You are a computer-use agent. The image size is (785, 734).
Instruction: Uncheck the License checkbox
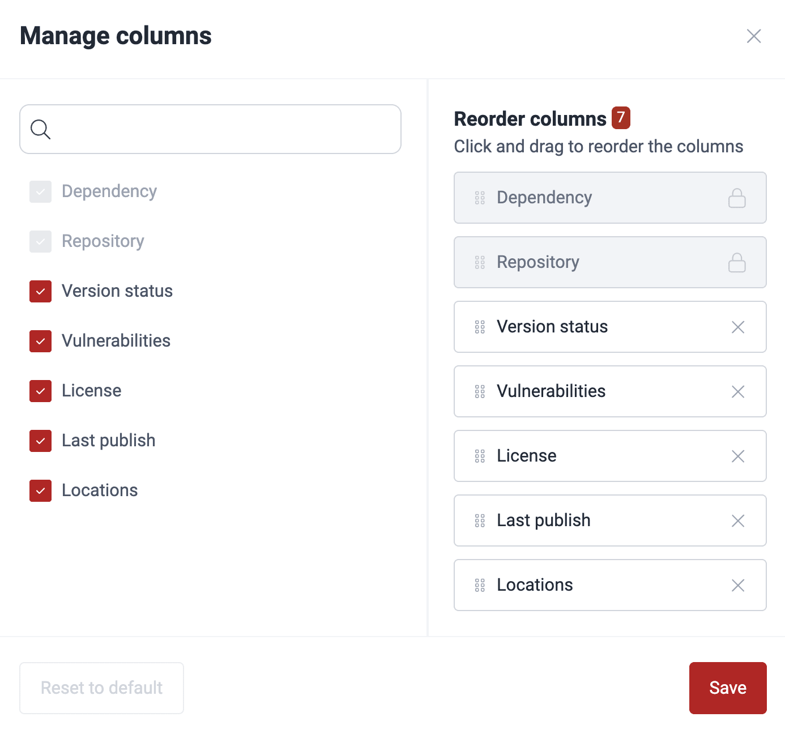pos(40,391)
